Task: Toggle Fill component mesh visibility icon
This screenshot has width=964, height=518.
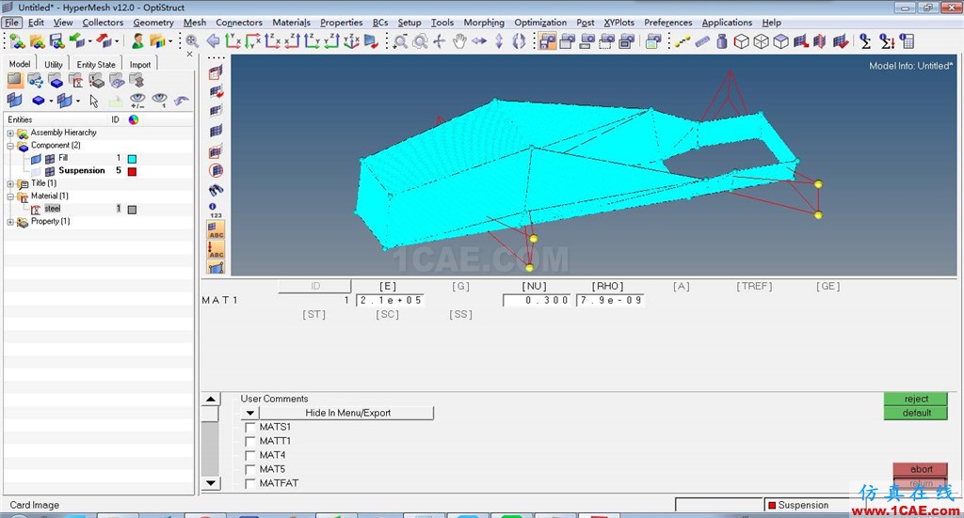Action: point(50,158)
